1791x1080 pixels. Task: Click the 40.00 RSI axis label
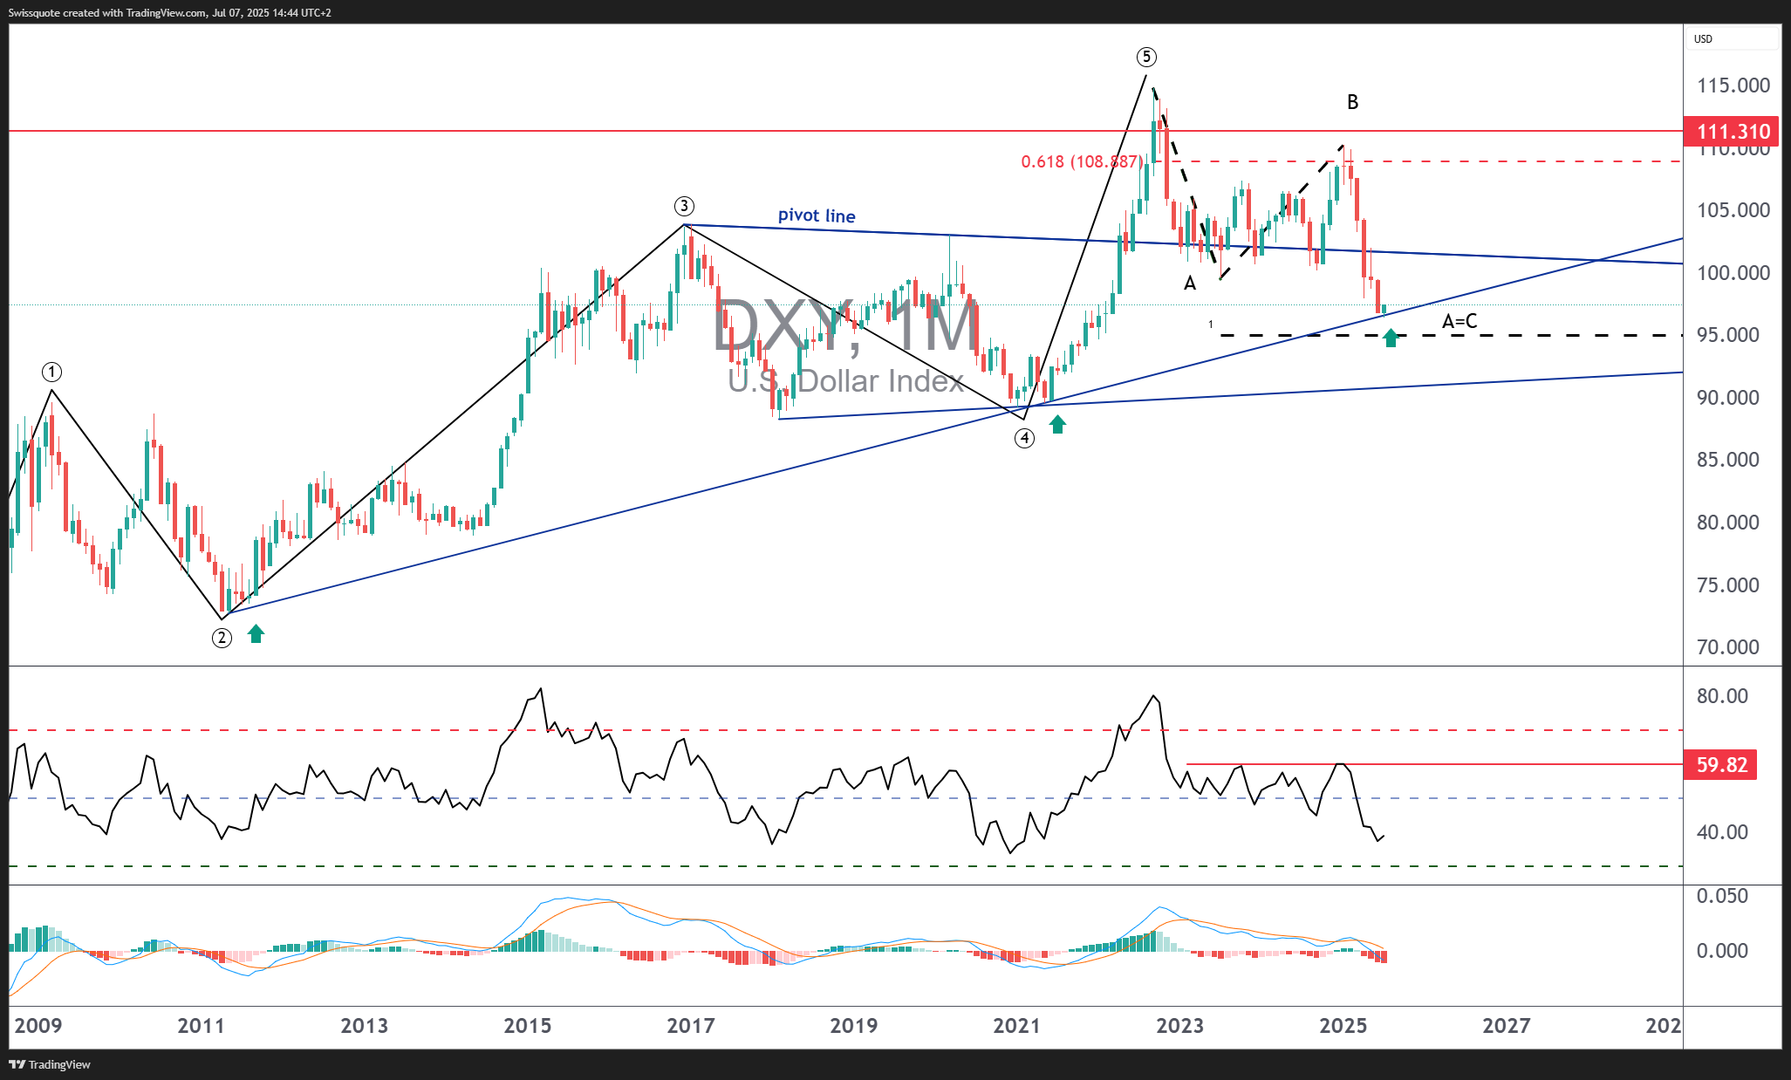tap(1722, 832)
